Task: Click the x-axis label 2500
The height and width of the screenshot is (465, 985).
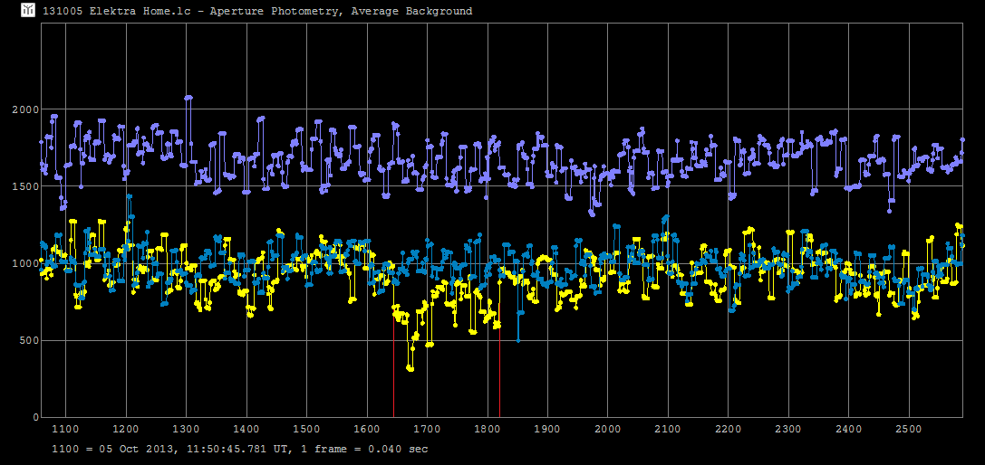Action: coord(908,429)
